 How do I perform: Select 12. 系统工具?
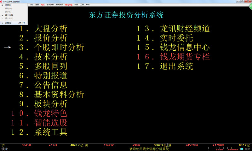pyautogui.click(x=39, y=132)
